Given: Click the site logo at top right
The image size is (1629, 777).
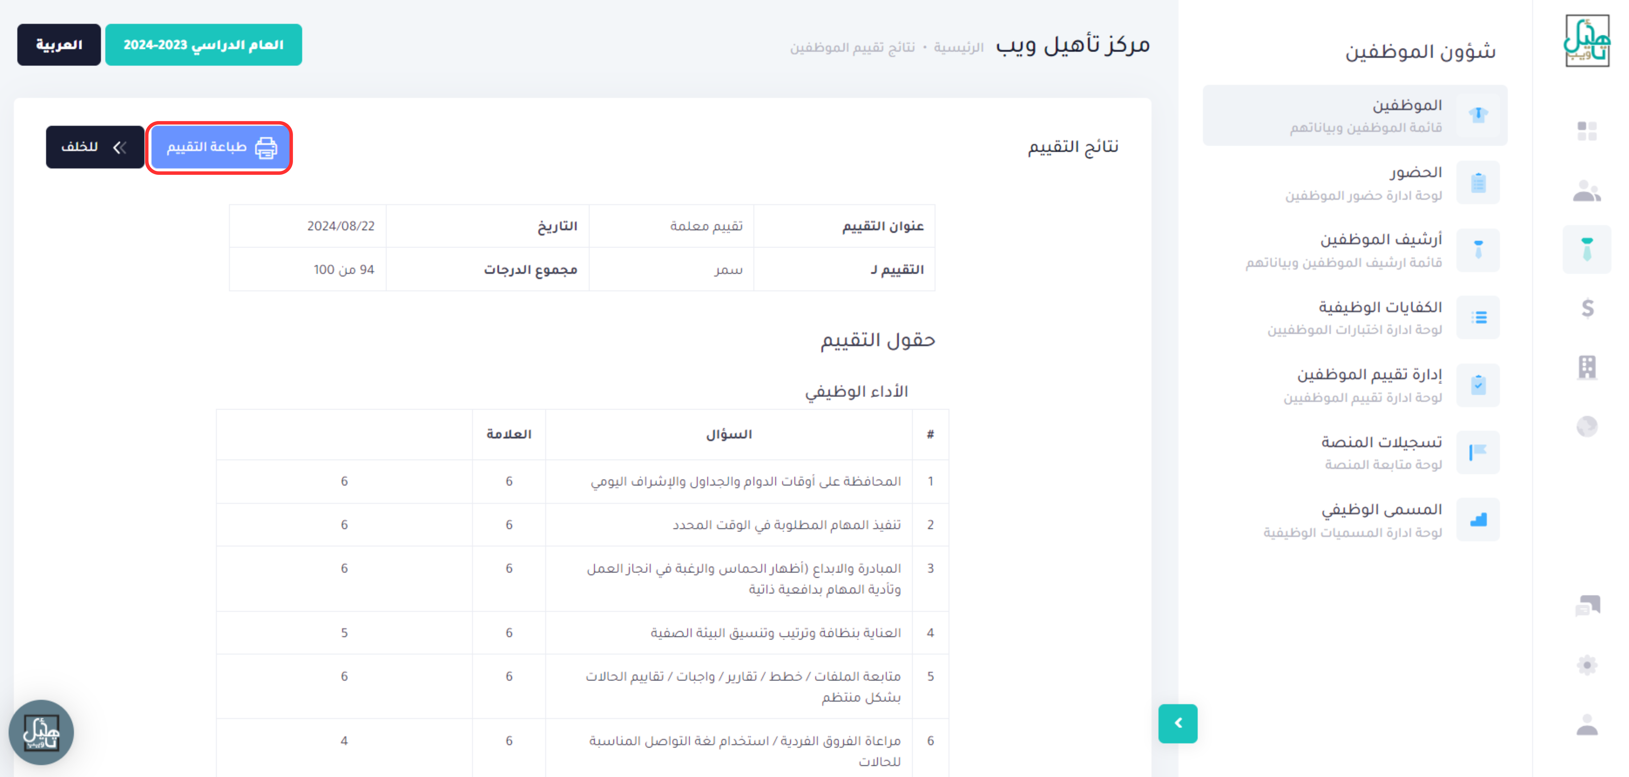Looking at the screenshot, I should point(1587,41).
